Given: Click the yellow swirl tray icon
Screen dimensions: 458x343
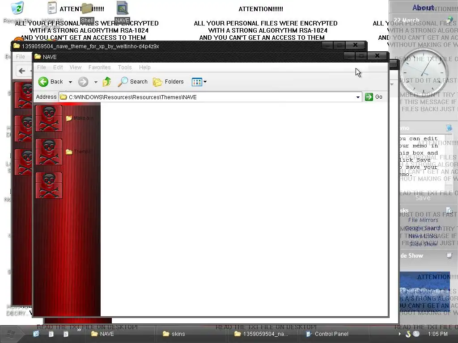Looking at the screenshot, I should [408, 334].
